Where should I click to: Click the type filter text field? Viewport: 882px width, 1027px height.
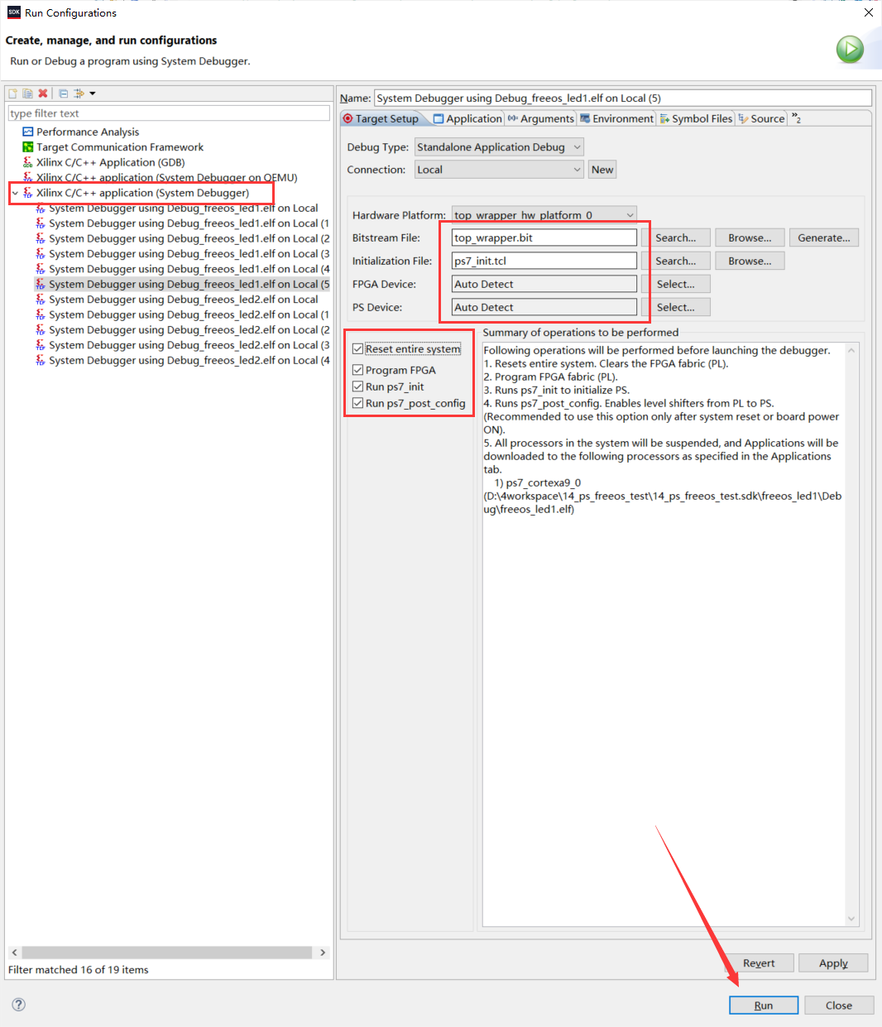point(169,113)
